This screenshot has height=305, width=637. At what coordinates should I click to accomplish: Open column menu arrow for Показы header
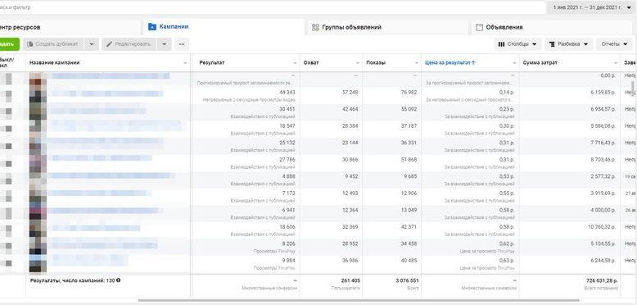click(x=417, y=63)
